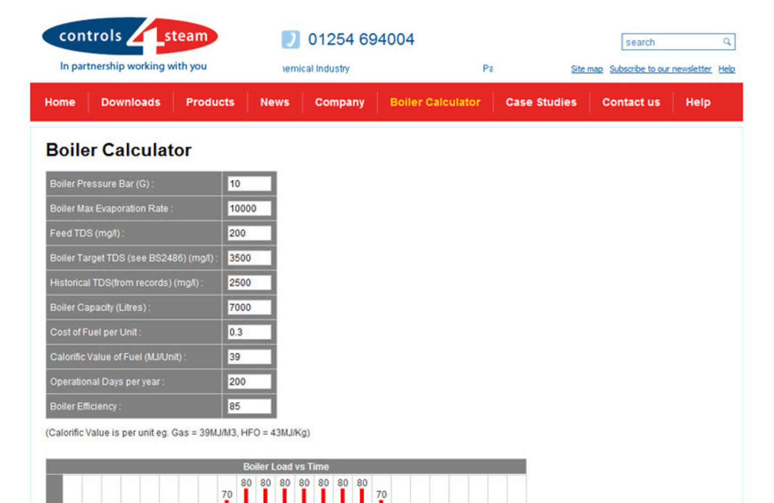Click the Boiler Pressure Bar input field
The height and width of the screenshot is (503, 774).
[249, 184]
